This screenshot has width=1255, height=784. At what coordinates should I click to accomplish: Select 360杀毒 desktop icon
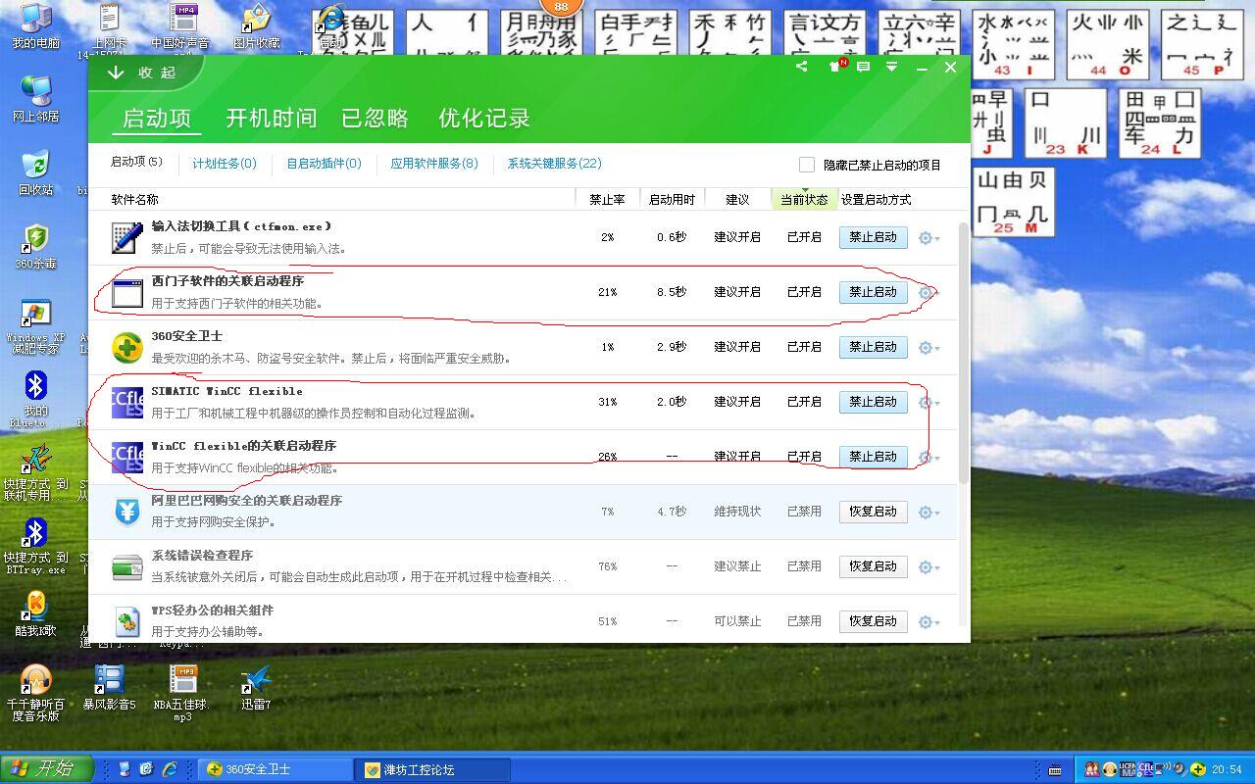click(35, 246)
